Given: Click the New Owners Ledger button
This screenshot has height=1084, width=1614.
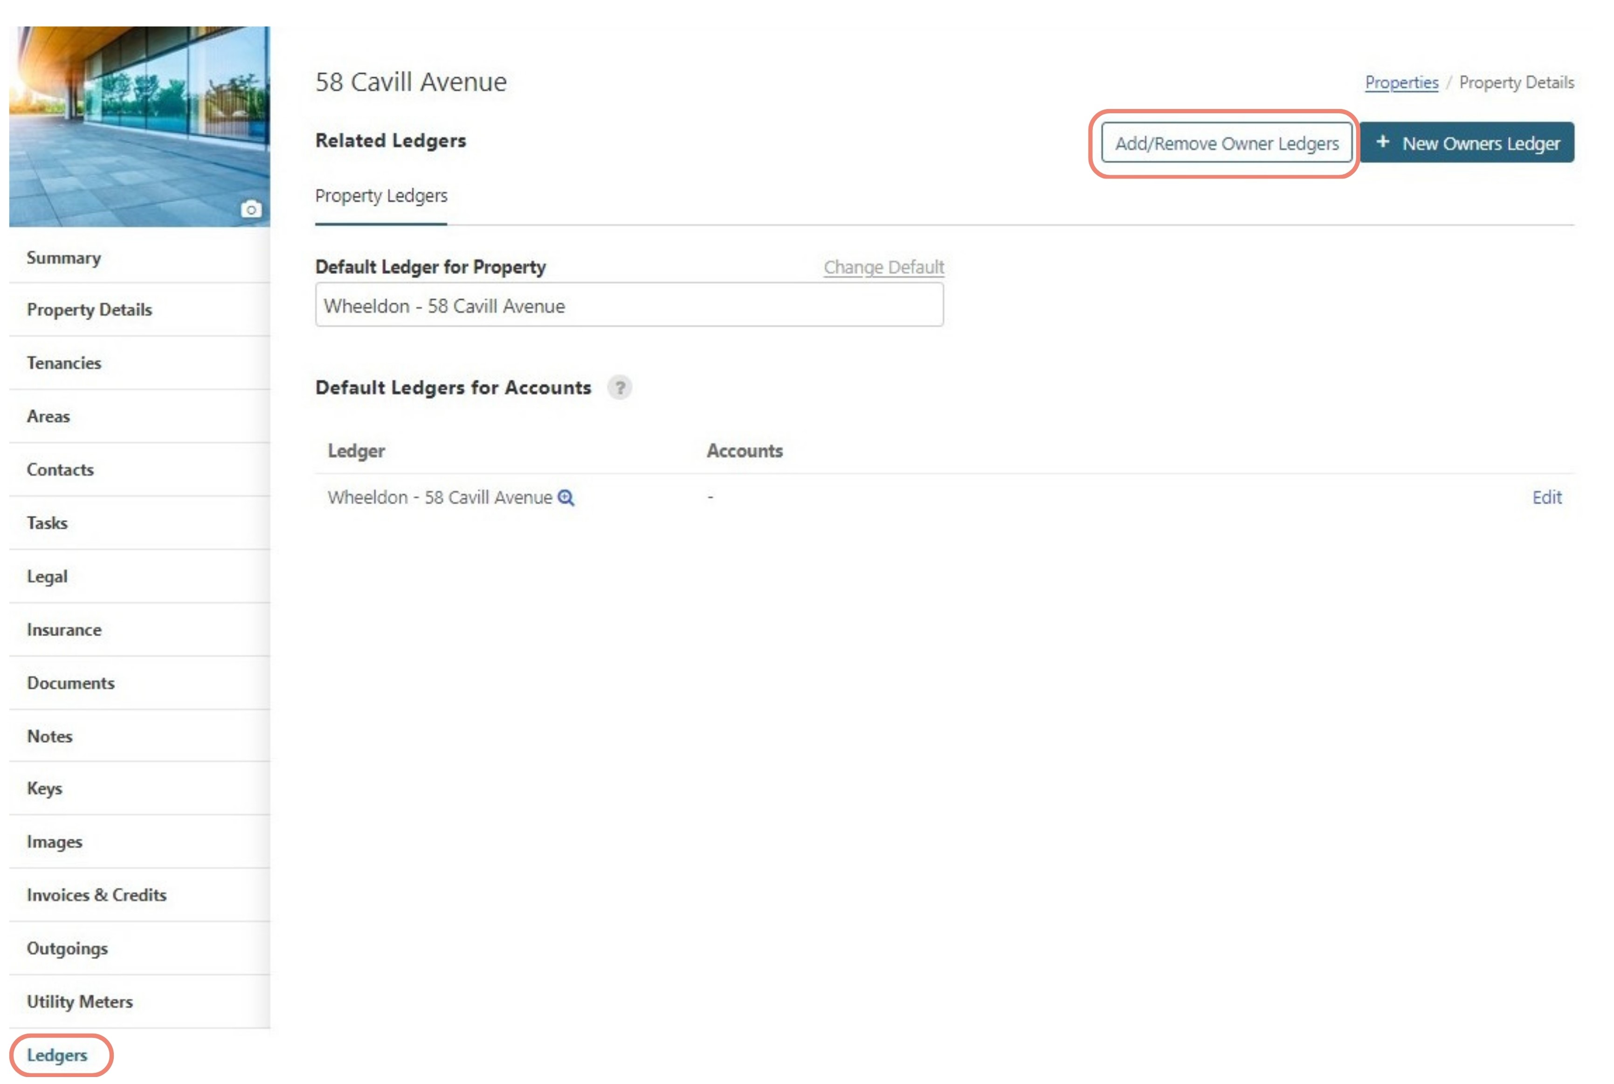Looking at the screenshot, I should pos(1467,143).
